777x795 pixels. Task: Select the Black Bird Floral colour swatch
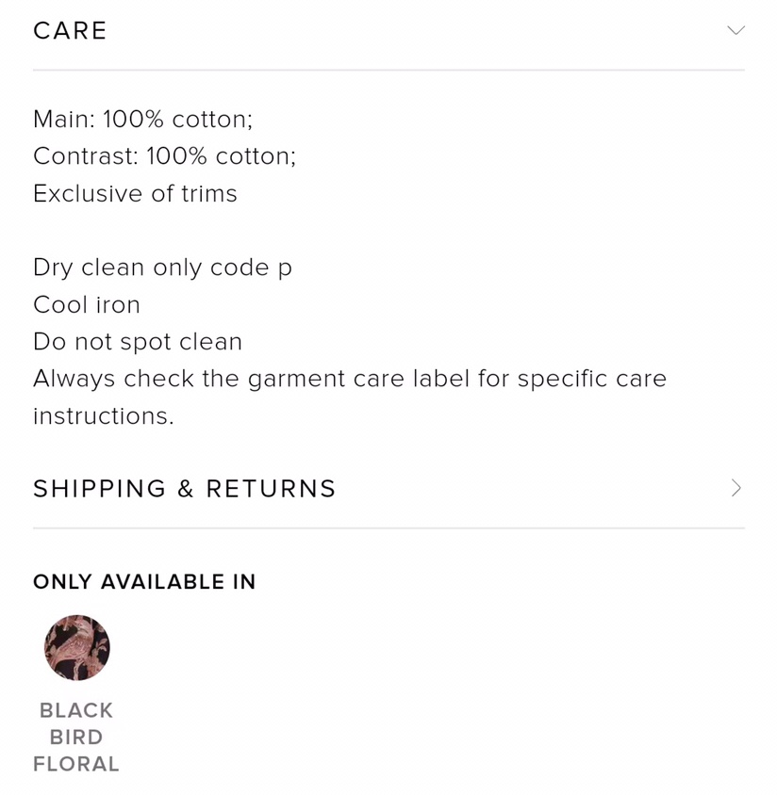coord(76,647)
